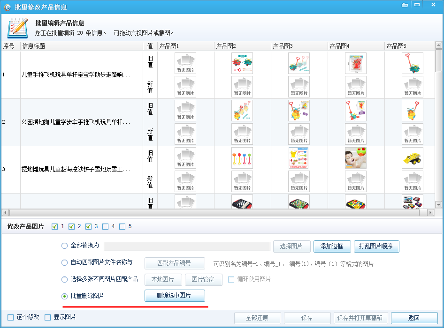This screenshot has height=328, width=444.
Task: Enable product image checkbox 4
Action: pos(106,227)
